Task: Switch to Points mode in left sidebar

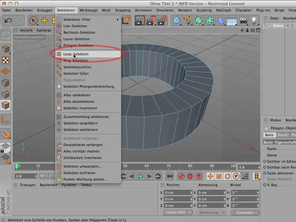Action: 6,83
